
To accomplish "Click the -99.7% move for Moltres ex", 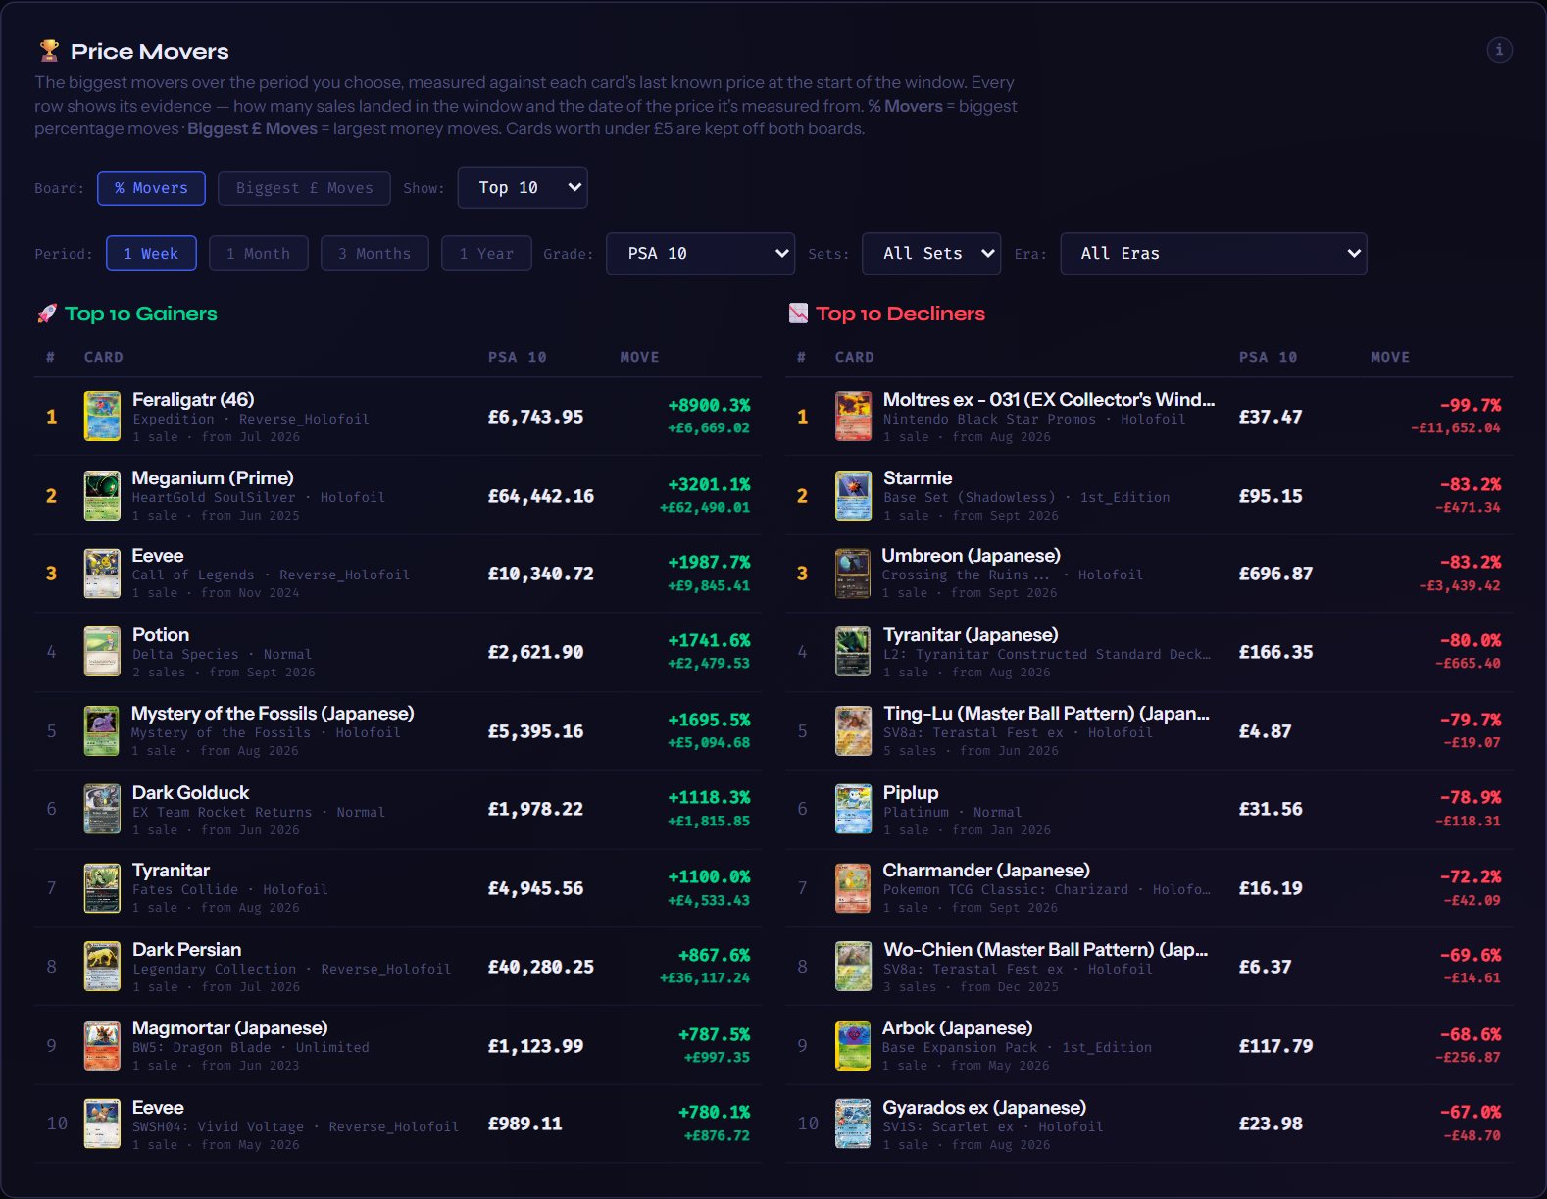I will coord(1471,405).
